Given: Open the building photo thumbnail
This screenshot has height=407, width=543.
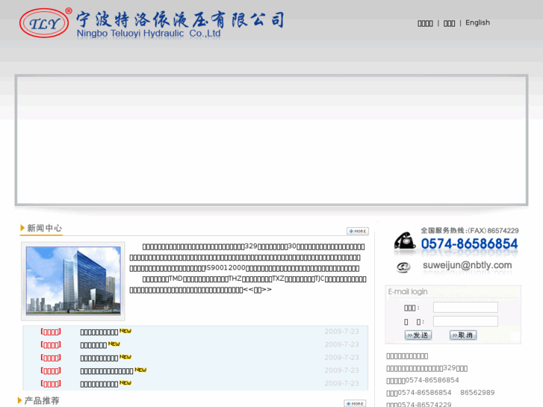Looking at the screenshot, I should pos(73,281).
